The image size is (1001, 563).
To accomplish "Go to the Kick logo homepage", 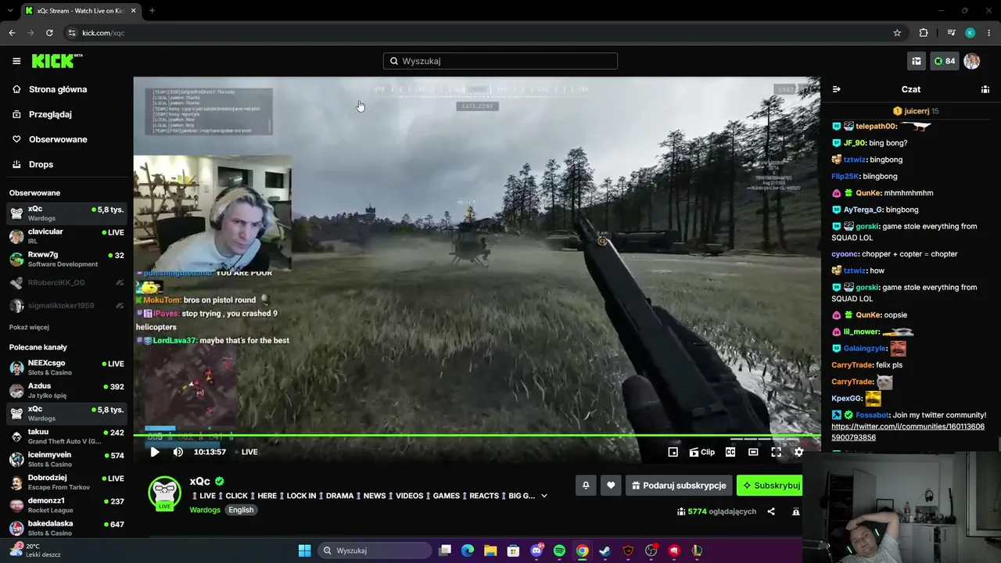I will pos(57,61).
